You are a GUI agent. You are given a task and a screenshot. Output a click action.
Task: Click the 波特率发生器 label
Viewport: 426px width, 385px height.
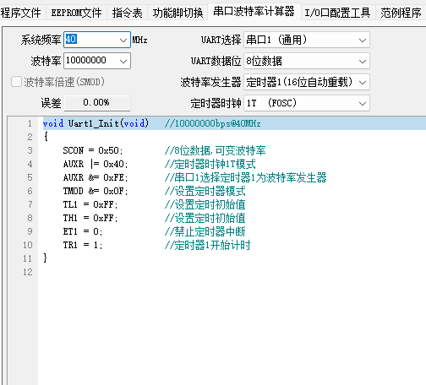[210, 82]
